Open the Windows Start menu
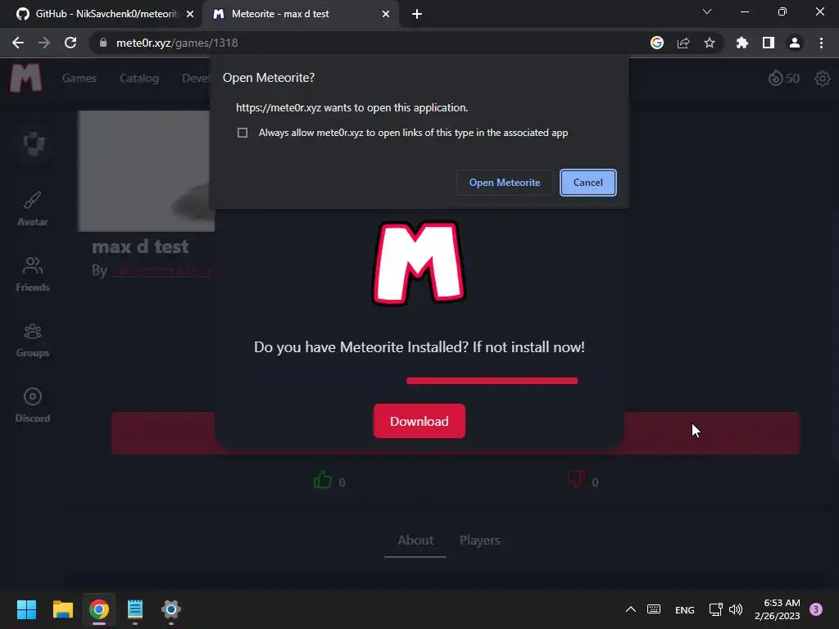Image resolution: width=839 pixels, height=629 pixels. (x=26, y=609)
